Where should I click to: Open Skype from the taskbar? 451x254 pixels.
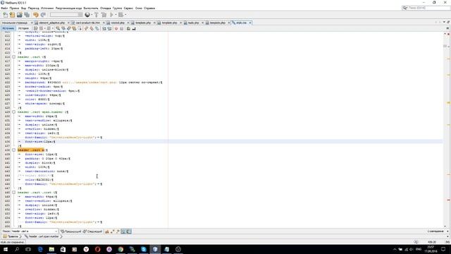coord(144,249)
